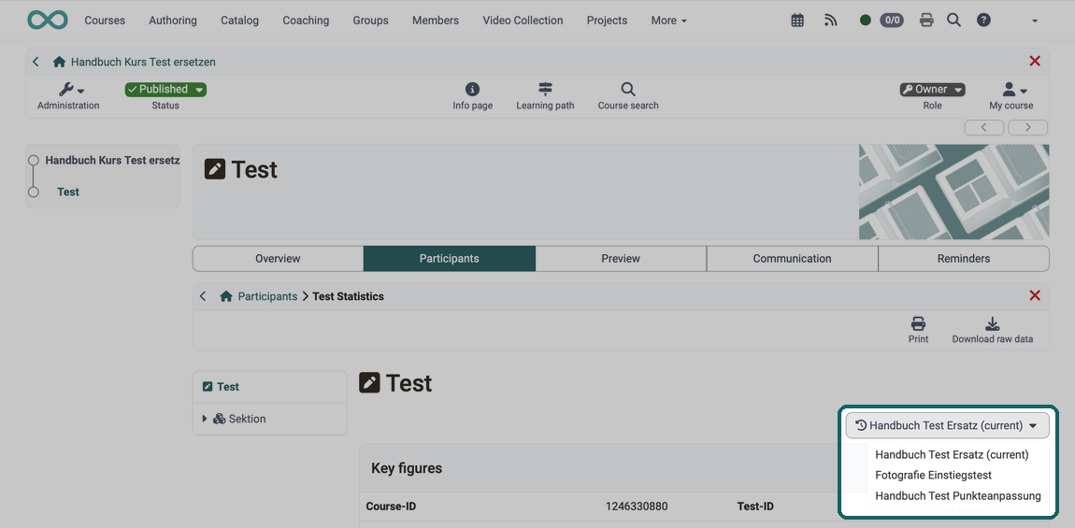This screenshot has height=528, width=1075.
Task: Open the Published status dropdown
Action: 165,89
